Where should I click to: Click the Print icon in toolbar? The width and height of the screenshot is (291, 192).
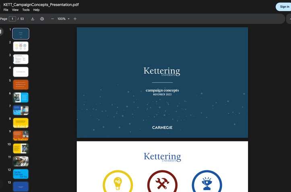(x=42, y=19)
